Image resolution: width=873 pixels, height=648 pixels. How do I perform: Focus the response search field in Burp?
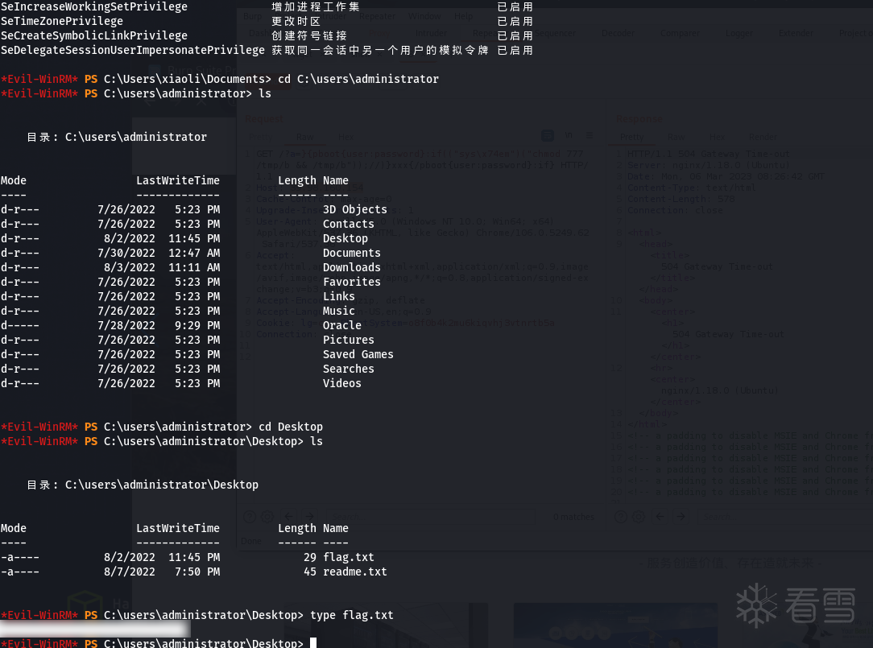(x=785, y=517)
